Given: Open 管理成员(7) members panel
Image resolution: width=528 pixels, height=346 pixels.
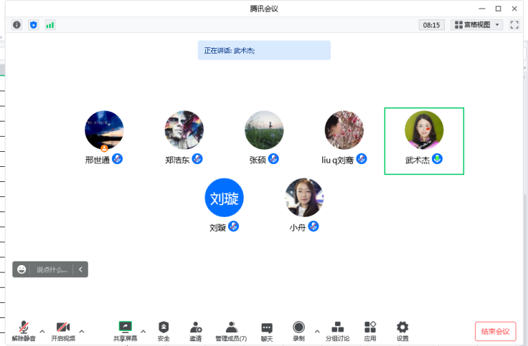Looking at the screenshot, I should [x=231, y=331].
